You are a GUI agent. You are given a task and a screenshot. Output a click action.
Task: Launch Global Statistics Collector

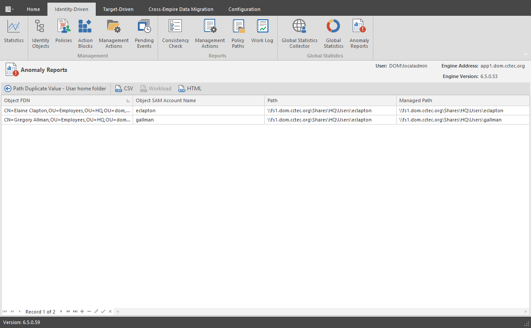pyautogui.click(x=300, y=34)
